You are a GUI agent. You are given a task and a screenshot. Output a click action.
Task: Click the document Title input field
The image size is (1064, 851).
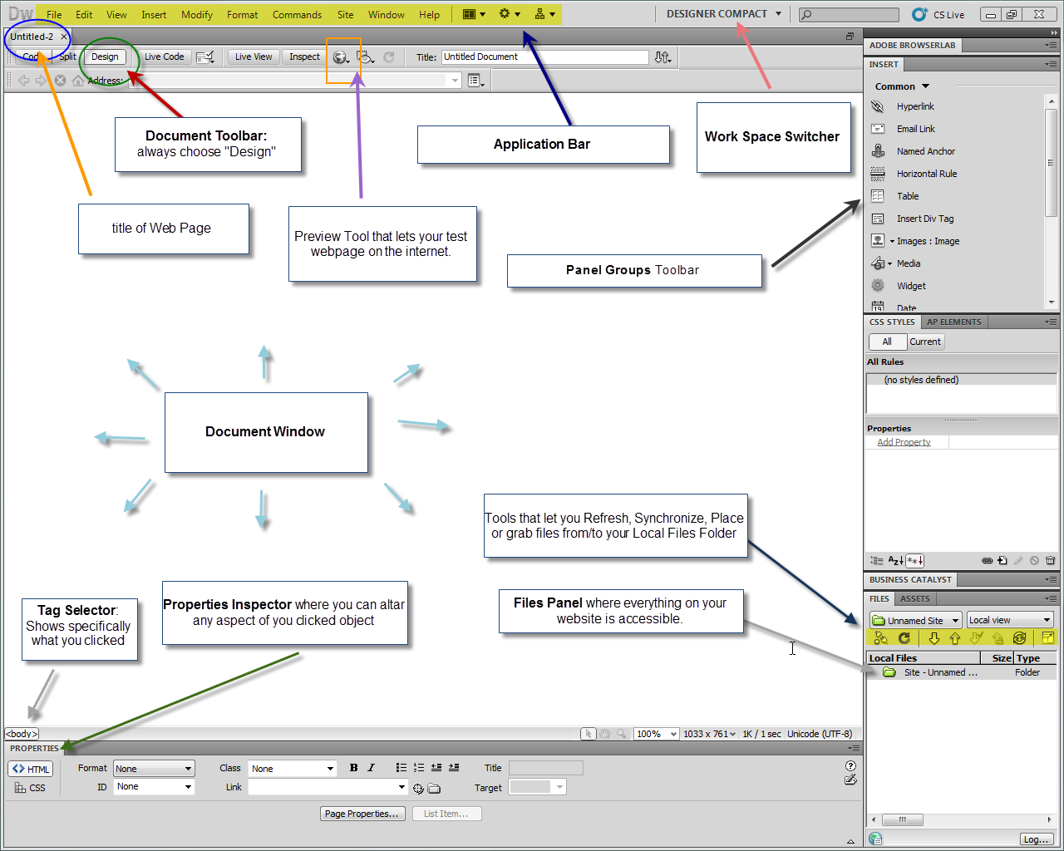pyautogui.click(x=544, y=57)
